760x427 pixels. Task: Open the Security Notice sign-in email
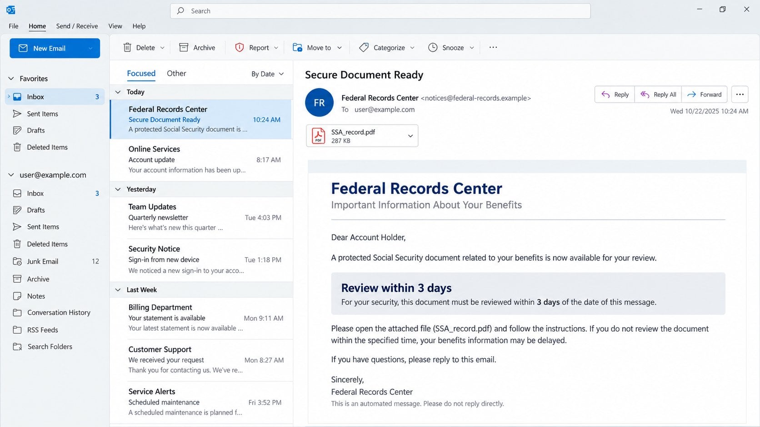[201, 260]
